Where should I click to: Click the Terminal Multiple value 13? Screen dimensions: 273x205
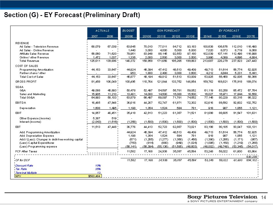99,173
